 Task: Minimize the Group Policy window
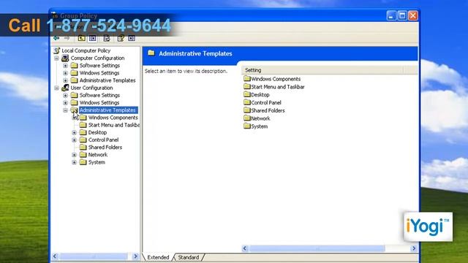(x=391, y=15)
